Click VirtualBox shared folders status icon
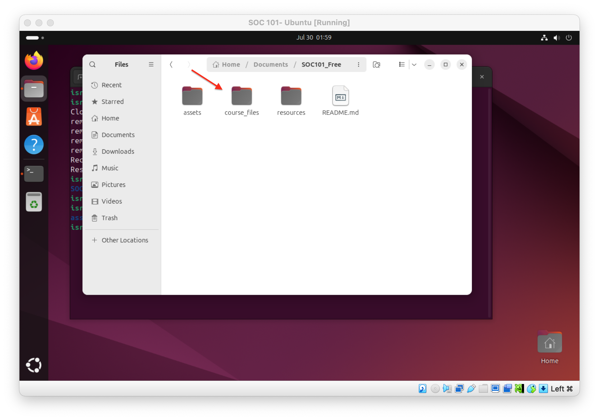Screen dimensions: 599x420 pos(483,389)
